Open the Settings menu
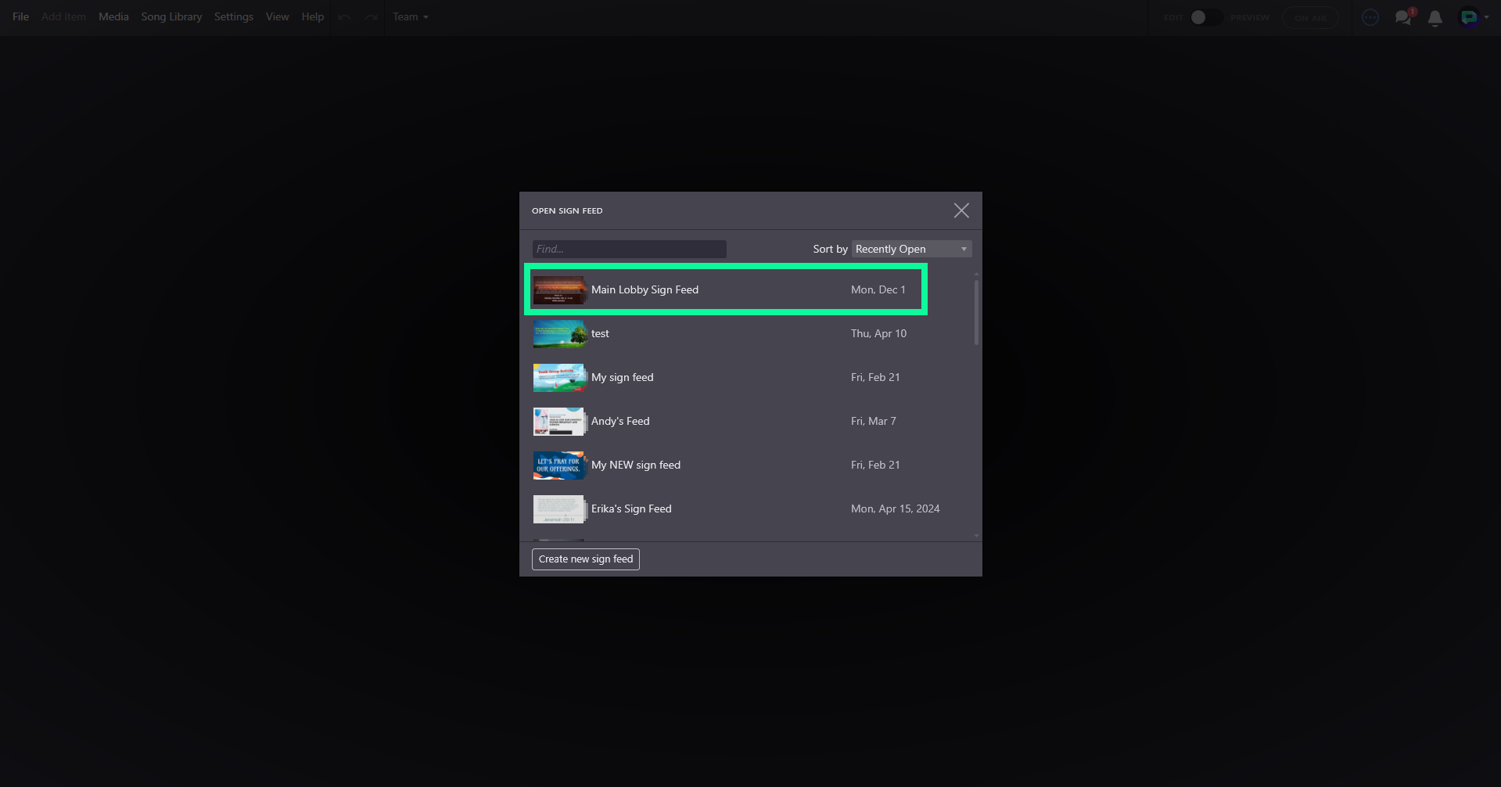Viewport: 1501px width, 787px height. click(x=234, y=17)
